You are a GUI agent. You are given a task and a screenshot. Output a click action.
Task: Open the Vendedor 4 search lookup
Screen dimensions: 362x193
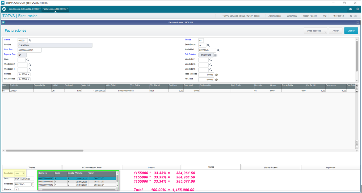pyautogui.click(x=30, y=70)
